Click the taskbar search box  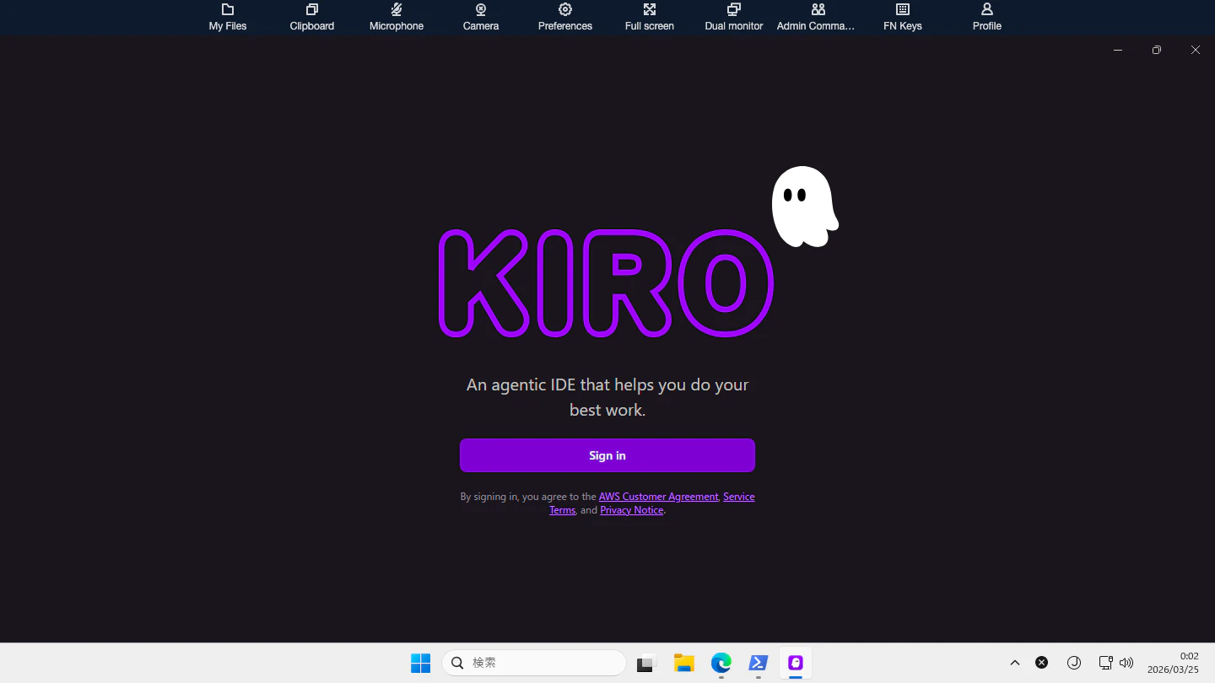click(533, 663)
